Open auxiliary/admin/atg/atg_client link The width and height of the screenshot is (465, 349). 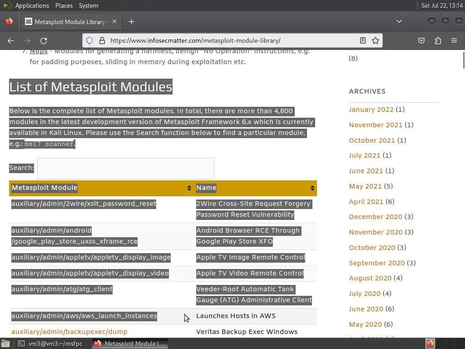click(x=62, y=289)
